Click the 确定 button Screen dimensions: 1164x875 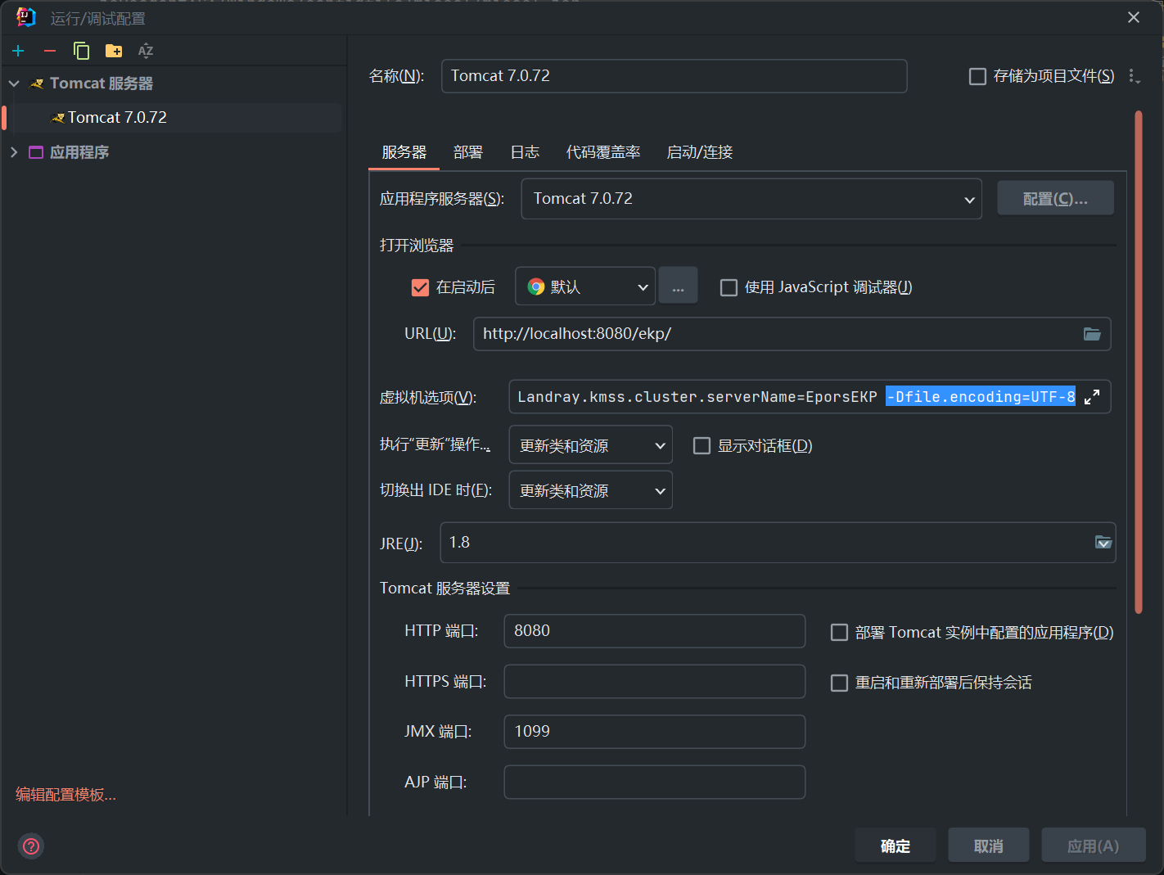point(896,846)
